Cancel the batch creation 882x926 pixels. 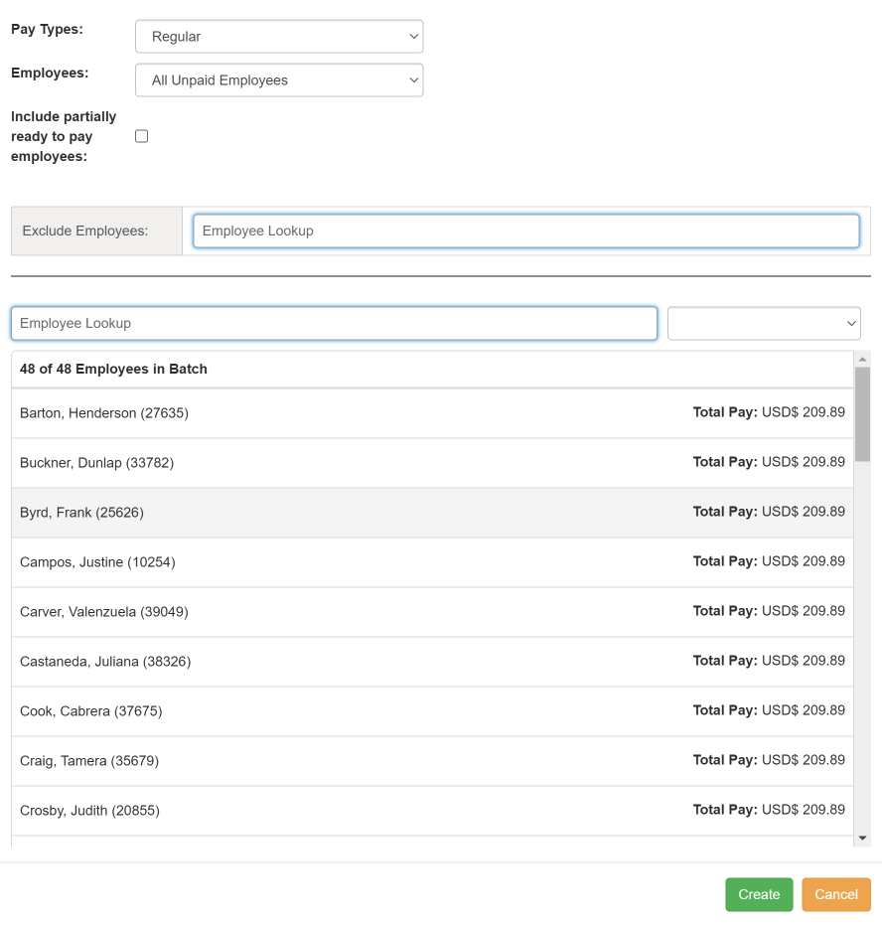pyautogui.click(x=835, y=894)
